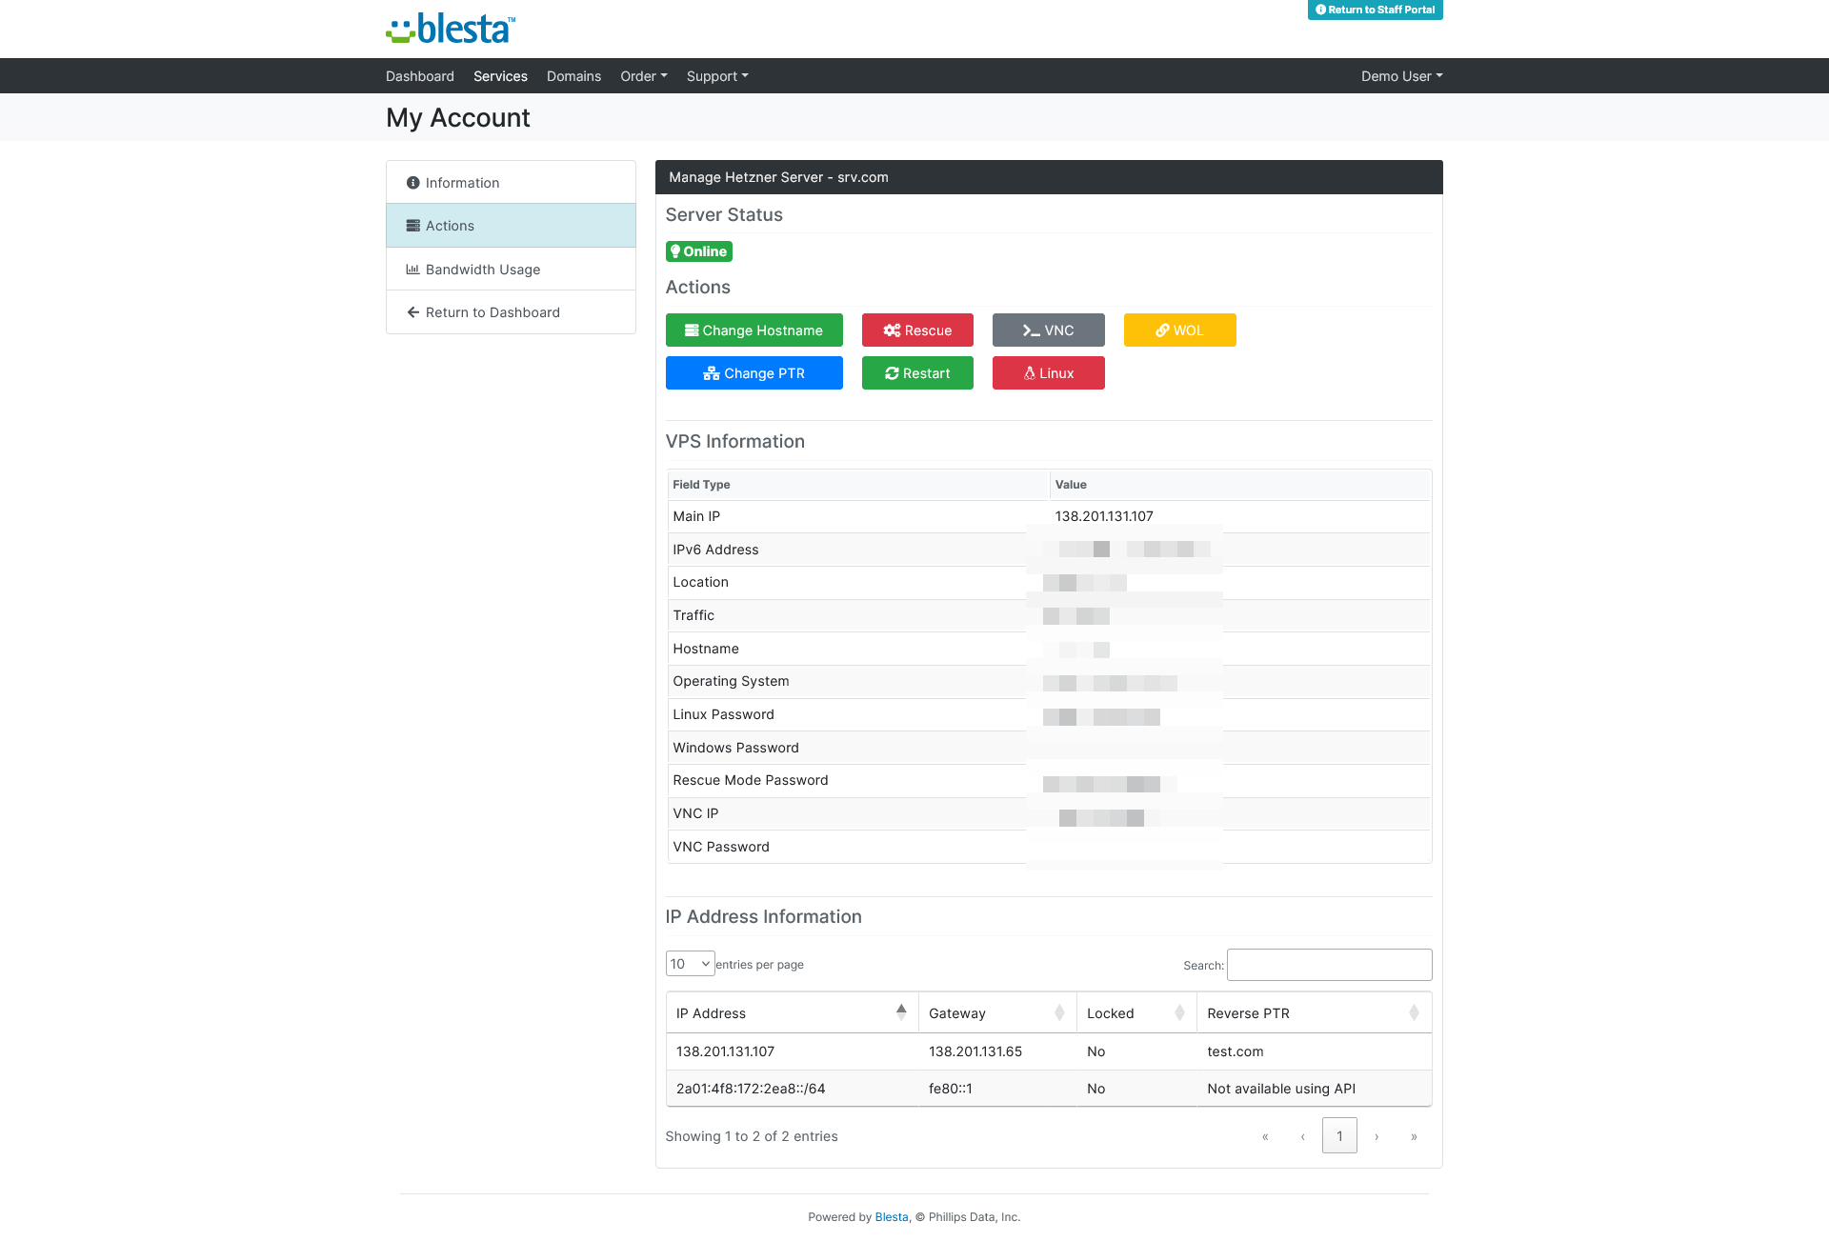Expand the Demo User account dropdown
This screenshot has height=1241, width=1829.
pos(1398,76)
